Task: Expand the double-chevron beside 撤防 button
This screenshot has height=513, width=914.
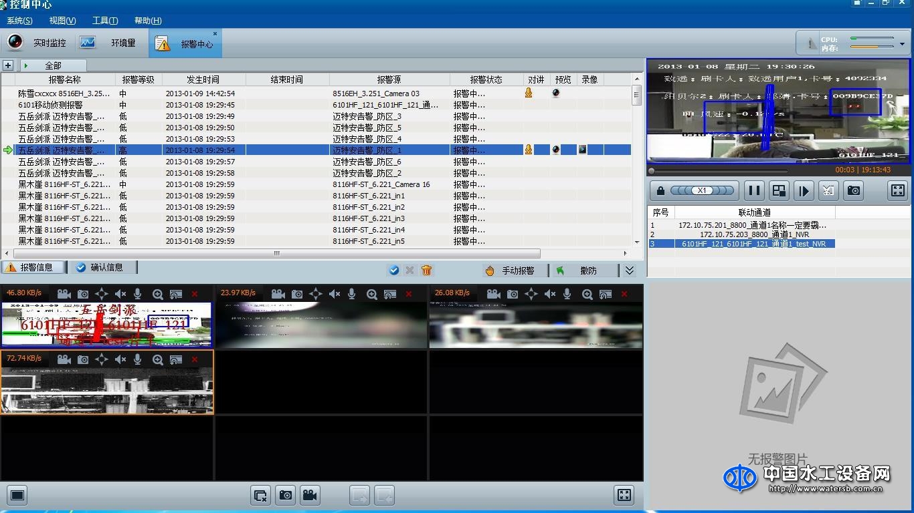Action: click(630, 271)
